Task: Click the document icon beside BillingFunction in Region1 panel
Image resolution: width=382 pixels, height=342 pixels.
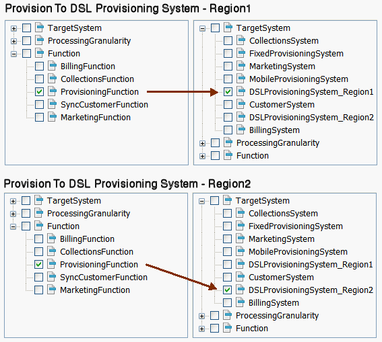Action: 52,66
